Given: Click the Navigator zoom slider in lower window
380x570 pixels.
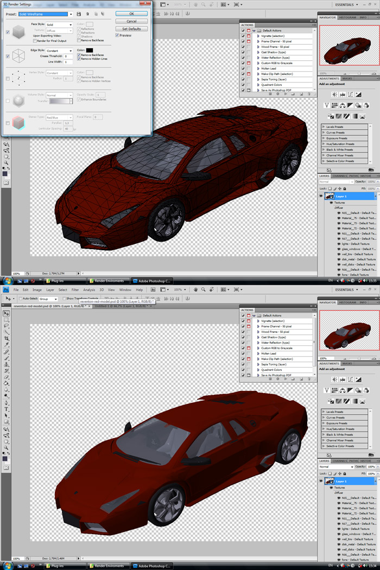Looking at the screenshot, I should (359, 358).
